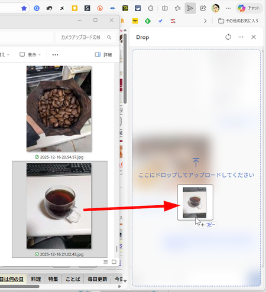Click the red S-arrows bookmark icon
266x292 pixels.
tap(173, 21)
